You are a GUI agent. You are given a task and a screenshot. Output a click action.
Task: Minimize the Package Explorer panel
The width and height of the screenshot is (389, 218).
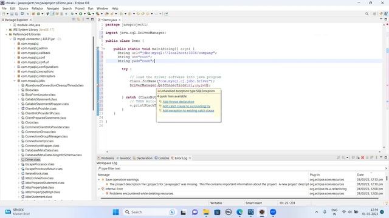click(88, 19)
